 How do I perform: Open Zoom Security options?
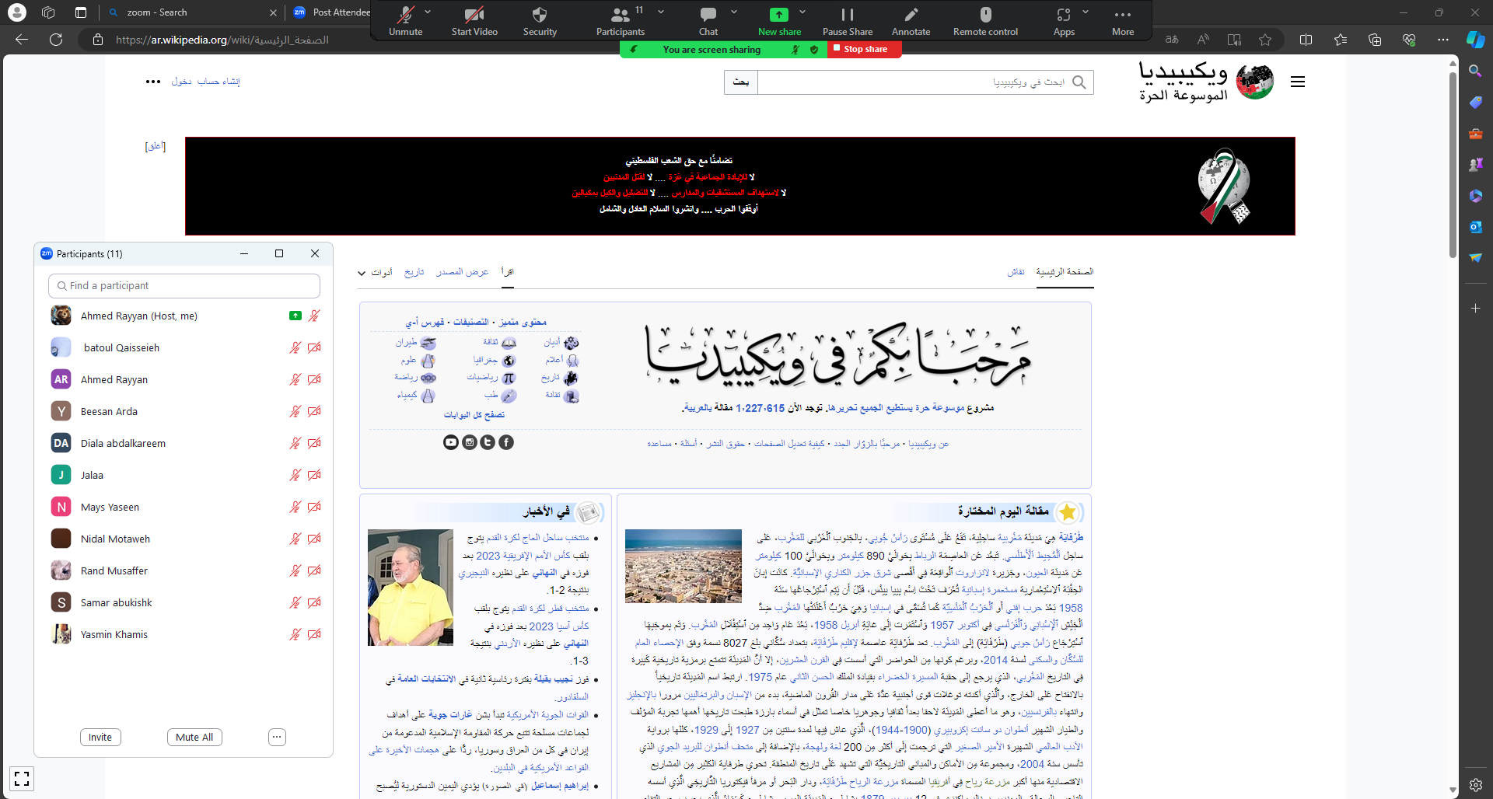[x=540, y=19]
